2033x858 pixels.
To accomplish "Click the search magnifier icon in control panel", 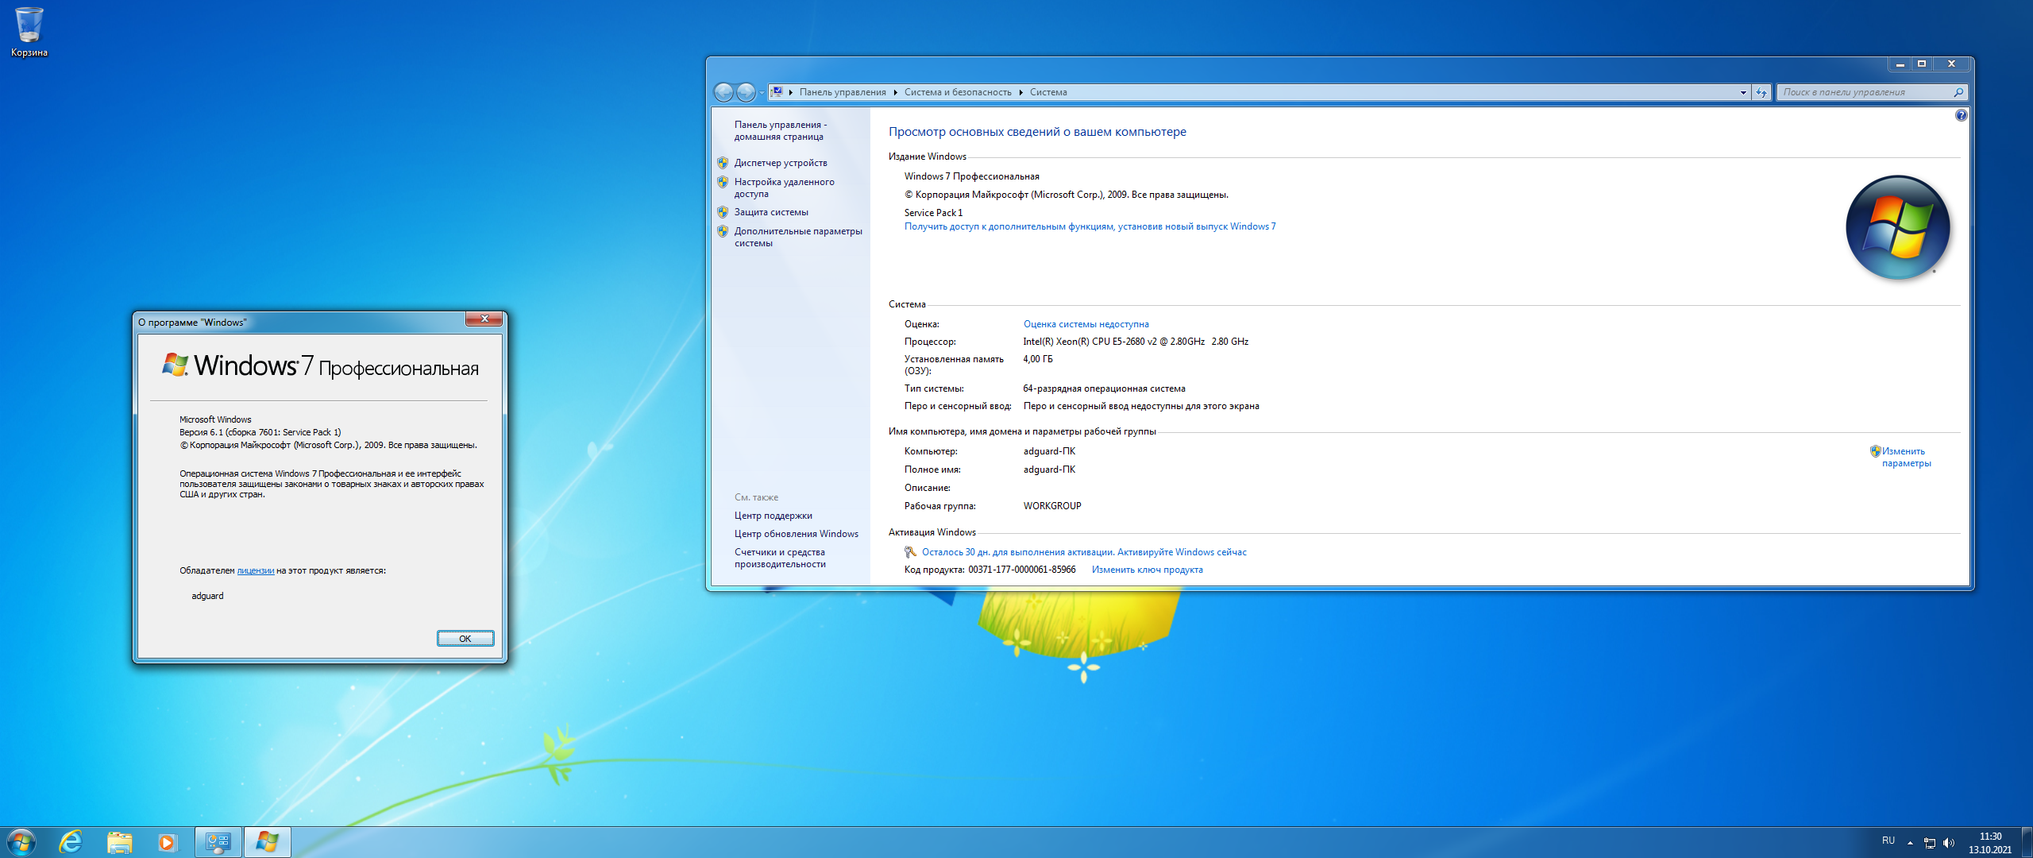I will coord(1958,92).
